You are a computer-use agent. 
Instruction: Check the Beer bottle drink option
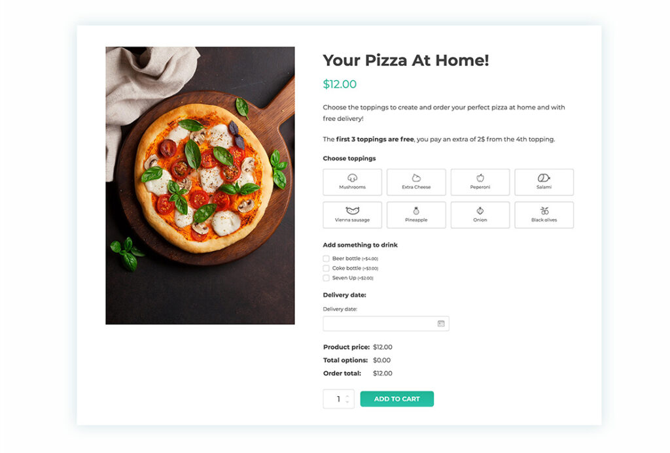click(x=326, y=258)
